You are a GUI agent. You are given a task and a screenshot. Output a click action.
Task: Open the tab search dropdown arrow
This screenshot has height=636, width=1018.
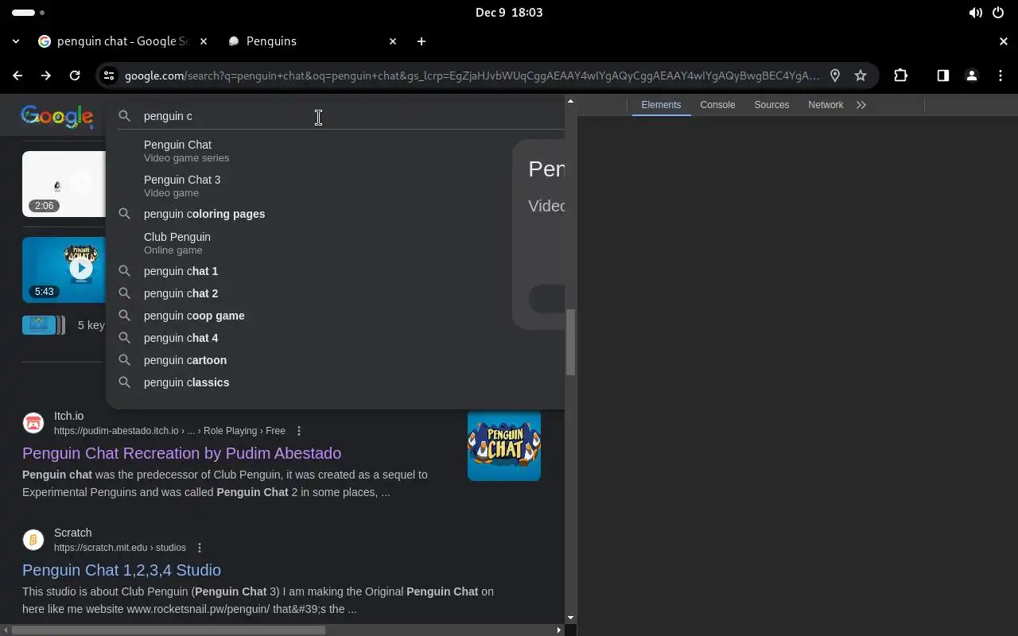tap(16, 41)
